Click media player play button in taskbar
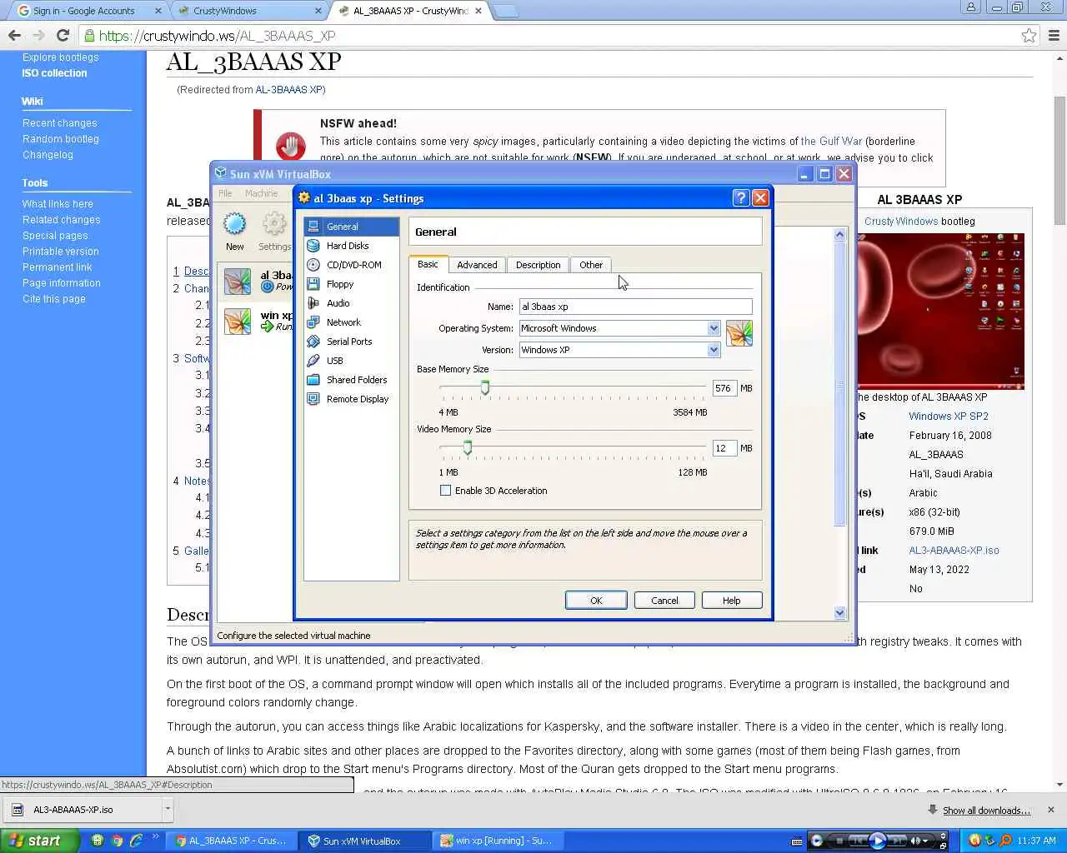Viewport: 1067px width, 853px height. click(878, 841)
